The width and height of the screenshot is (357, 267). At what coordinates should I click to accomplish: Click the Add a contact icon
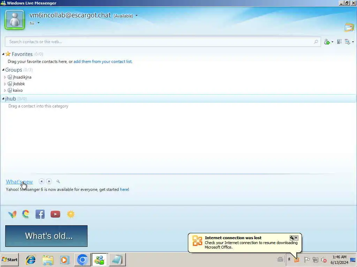[327, 42]
